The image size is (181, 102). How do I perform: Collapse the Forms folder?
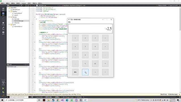(x=9, y=25)
